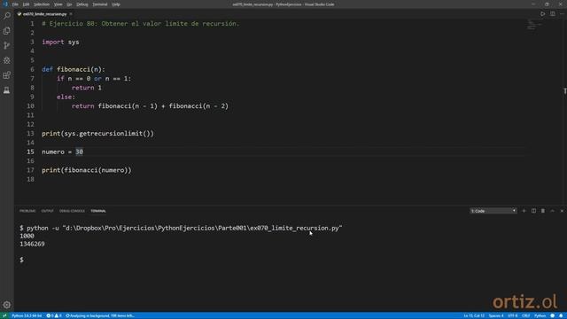Open the Terminal menu
Image resolution: width=567 pixels, height=319 pixels.
100,4
